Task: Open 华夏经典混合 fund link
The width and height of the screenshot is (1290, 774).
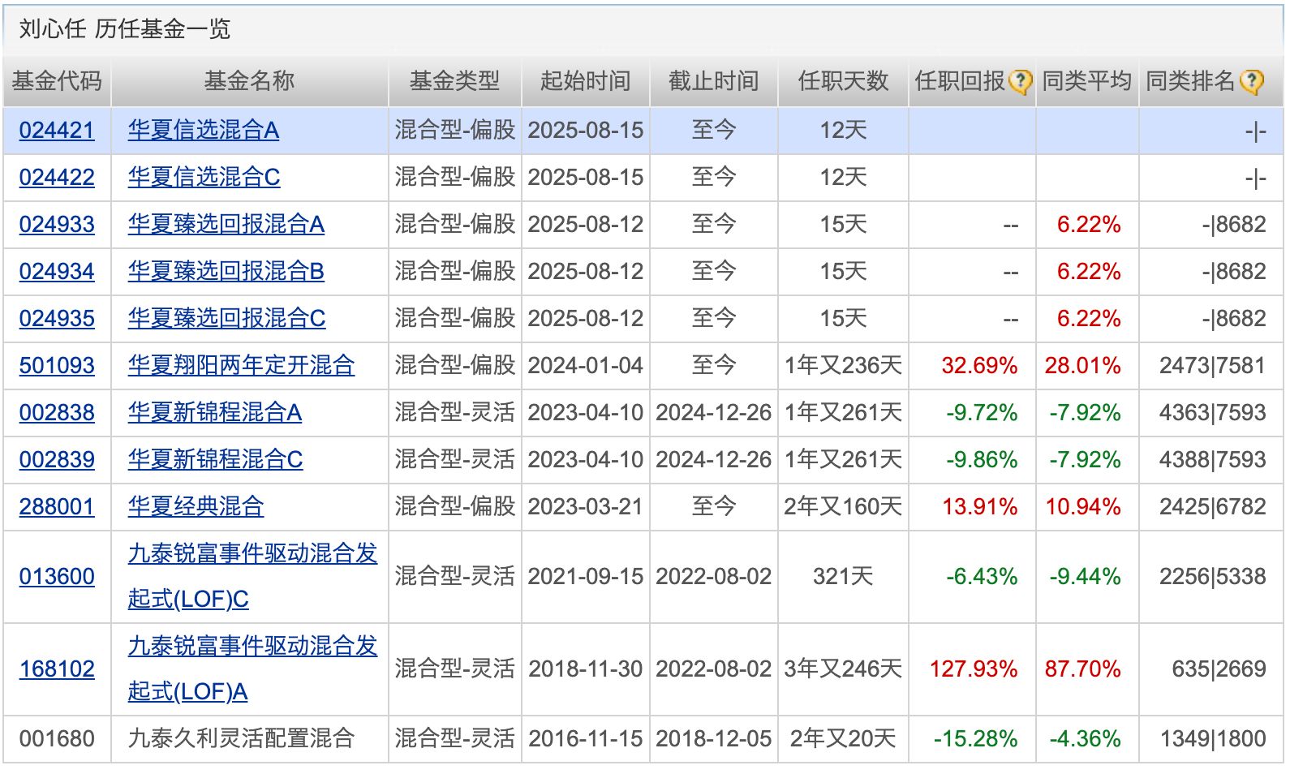Action: (196, 506)
